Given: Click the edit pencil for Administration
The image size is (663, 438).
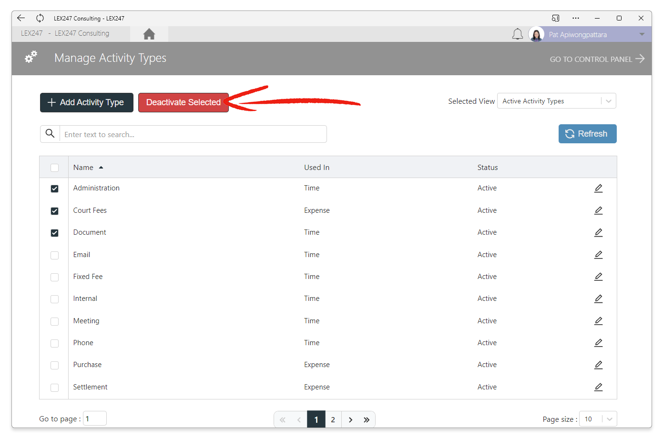Looking at the screenshot, I should pos(599,189).
